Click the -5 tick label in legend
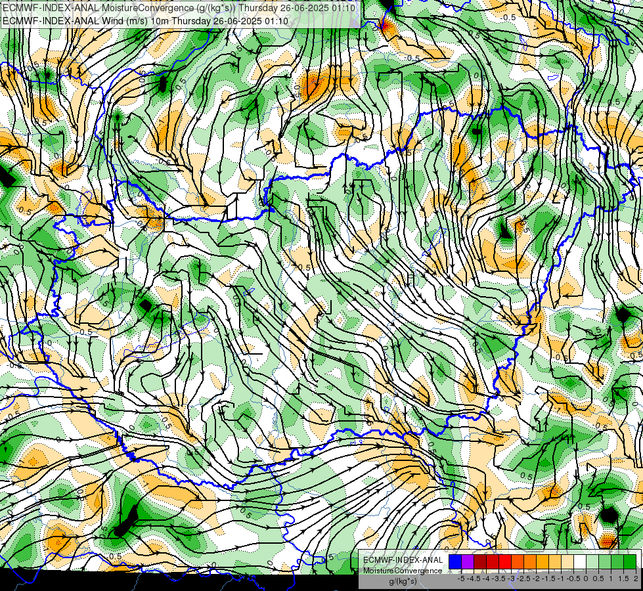Viewport: 643px width, 591px height. pyautogui.click(x=461, y=579)
